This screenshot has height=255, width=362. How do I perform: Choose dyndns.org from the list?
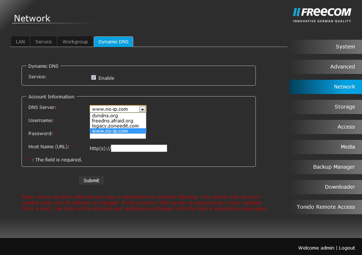click(x=118, y=115)
